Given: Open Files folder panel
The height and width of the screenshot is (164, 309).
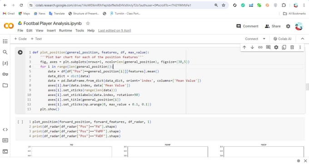Looking at the screenshot, I should [5, 85].
